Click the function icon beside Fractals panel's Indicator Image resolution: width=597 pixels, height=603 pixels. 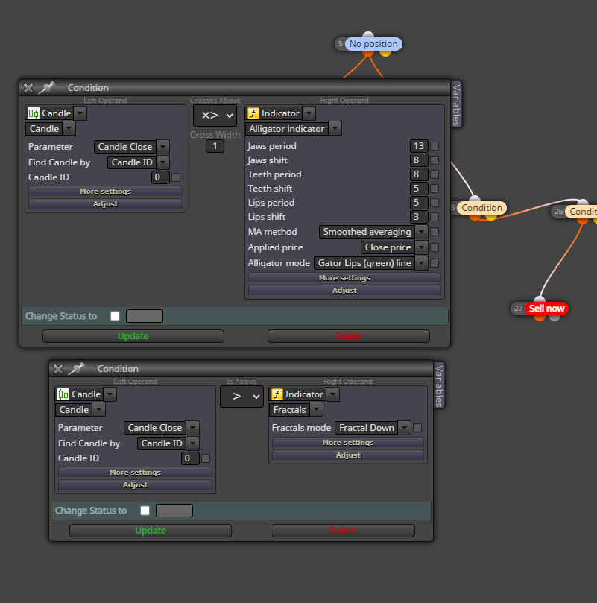pos(277,394)
